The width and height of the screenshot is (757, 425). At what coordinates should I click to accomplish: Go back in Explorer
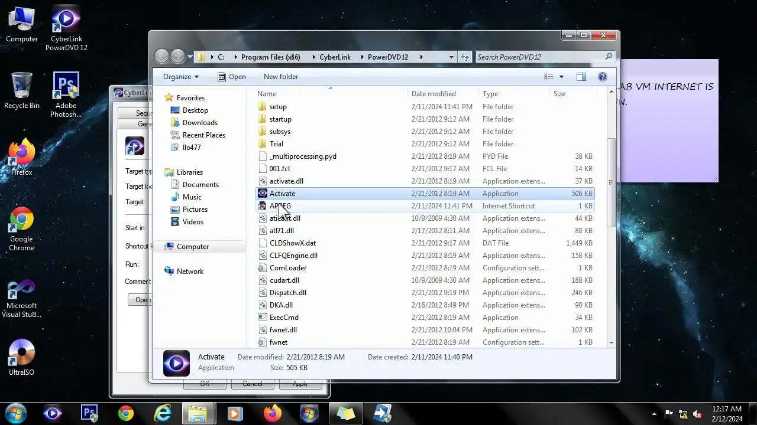(161, 57)
